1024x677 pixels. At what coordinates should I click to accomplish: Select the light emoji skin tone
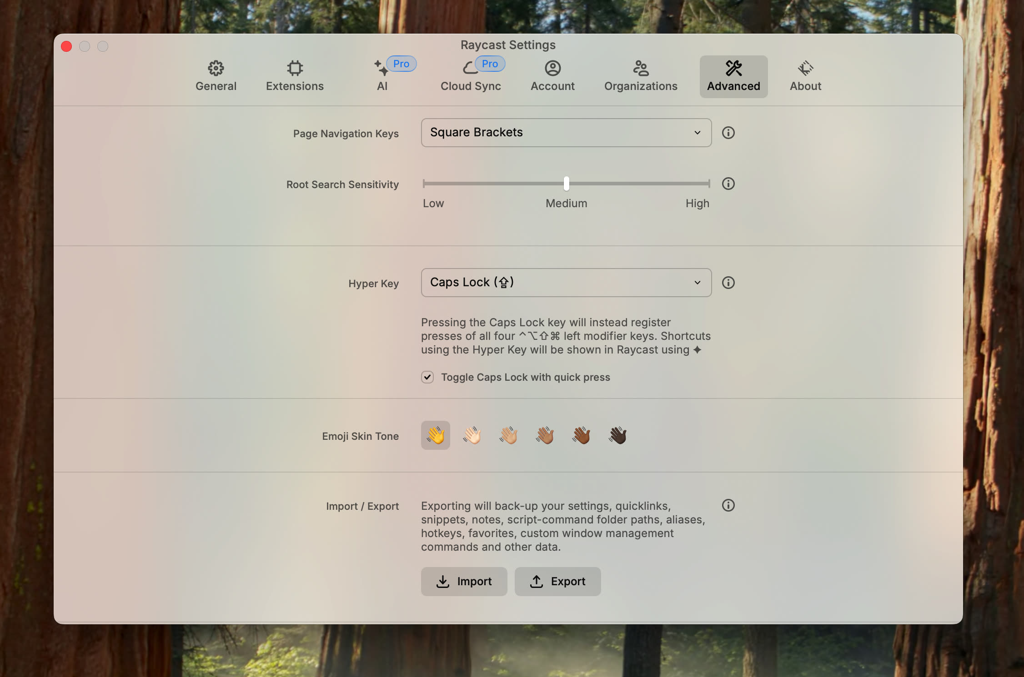coord(472,435)
